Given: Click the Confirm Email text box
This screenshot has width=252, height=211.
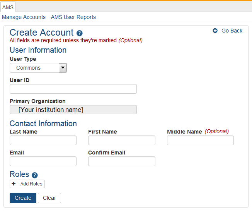Looking at the screenshot, I should coord(122,161).
